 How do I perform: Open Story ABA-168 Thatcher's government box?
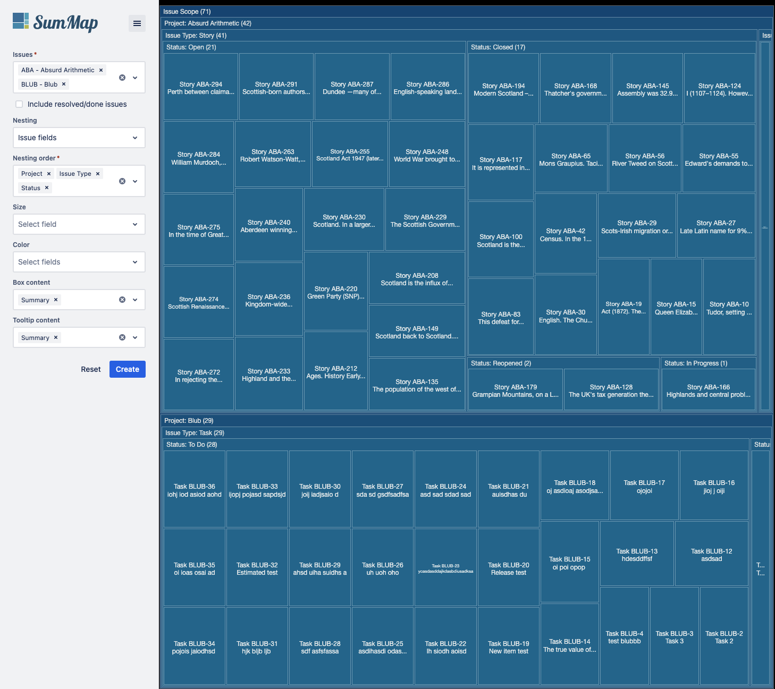[576, 89]
